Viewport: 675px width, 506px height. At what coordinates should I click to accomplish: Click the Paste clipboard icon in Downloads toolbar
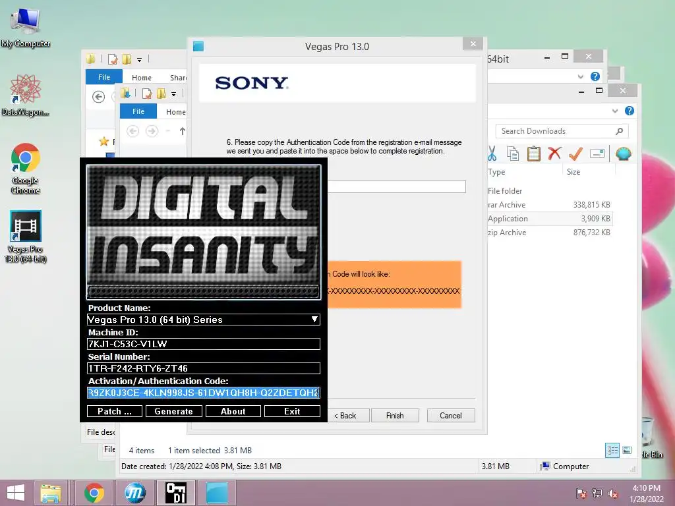(533, 153)
